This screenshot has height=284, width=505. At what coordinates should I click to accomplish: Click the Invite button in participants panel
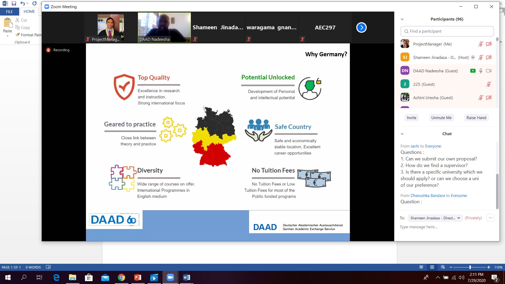pyautogui.click(x=412, y=118)
